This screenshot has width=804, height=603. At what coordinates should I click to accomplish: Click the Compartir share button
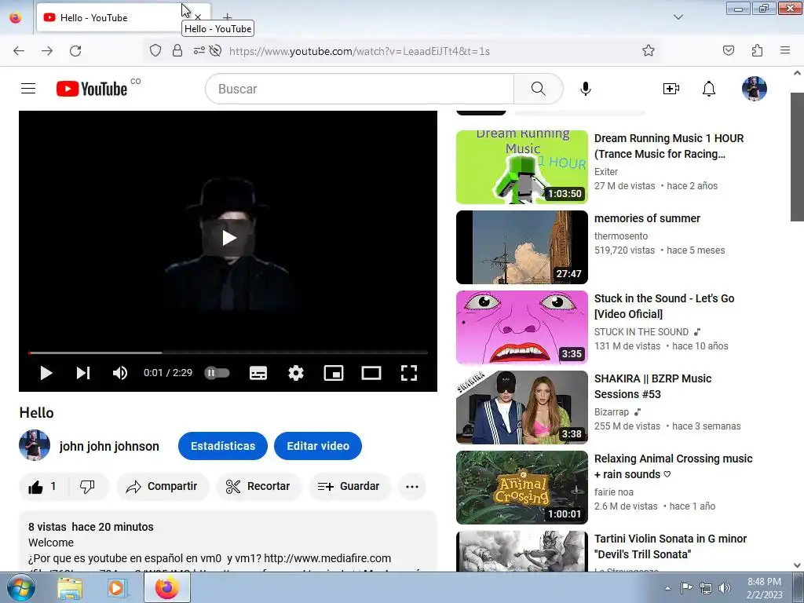coord(163,486)
